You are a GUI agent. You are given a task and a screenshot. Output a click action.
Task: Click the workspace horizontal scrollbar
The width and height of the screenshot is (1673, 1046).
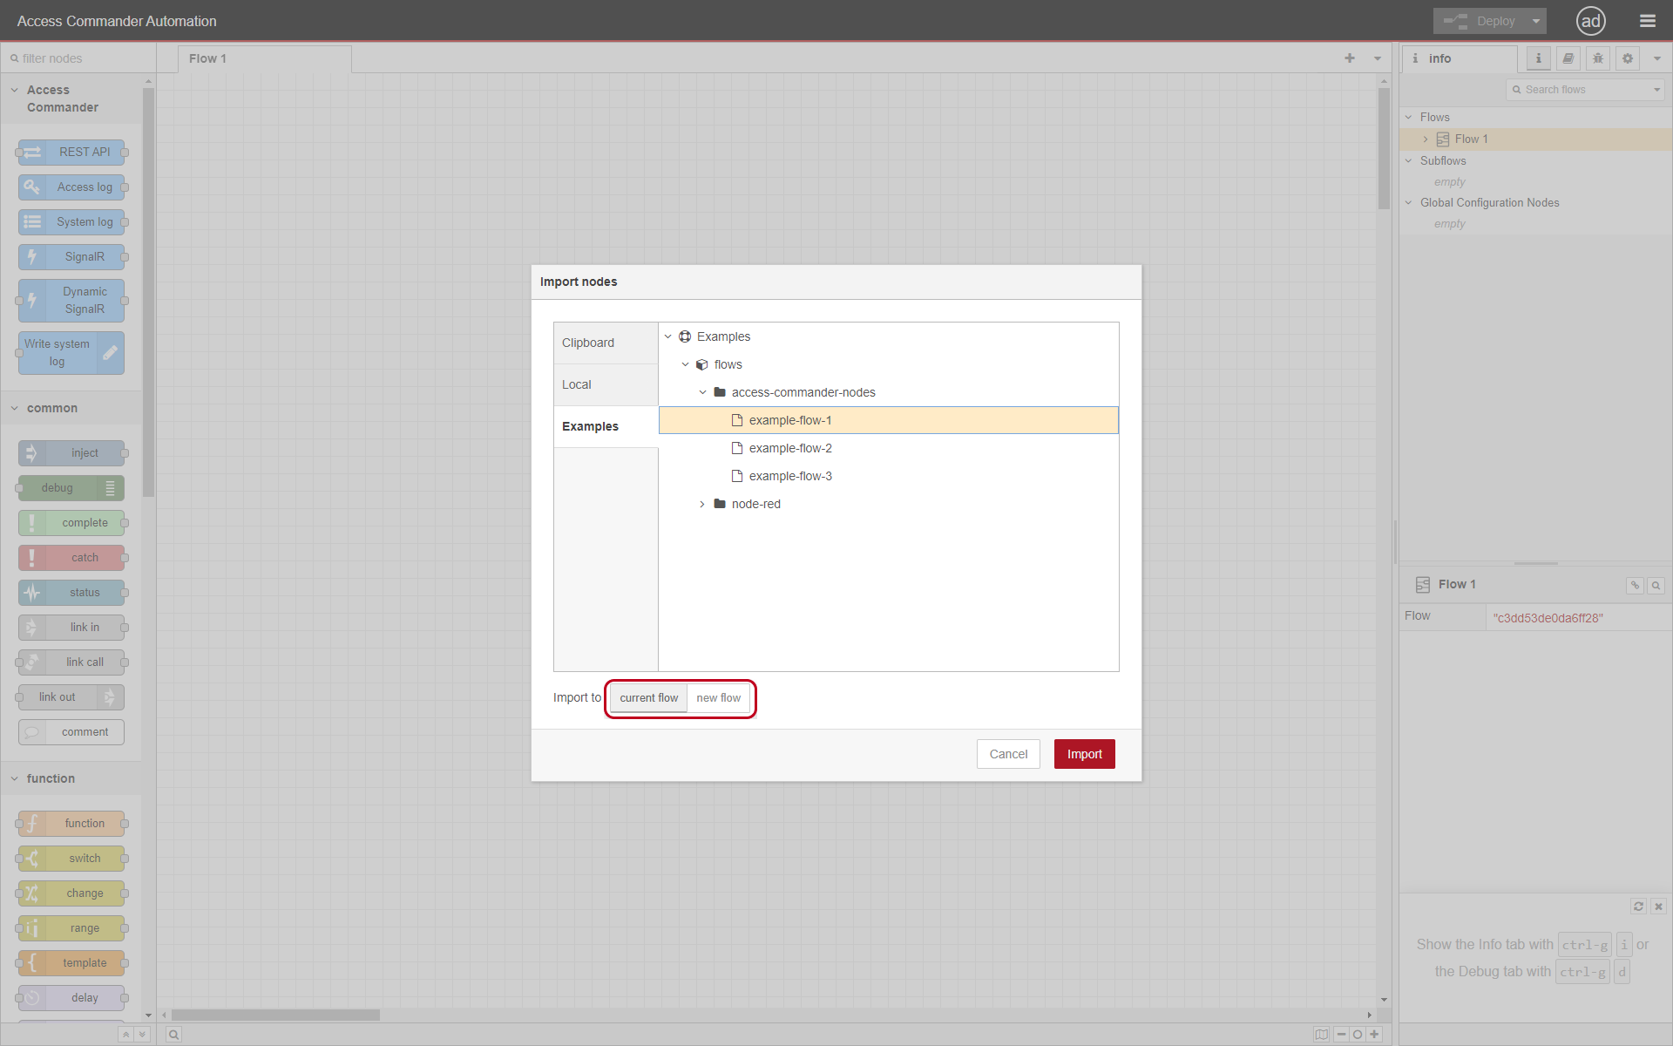coord(275,1015)
